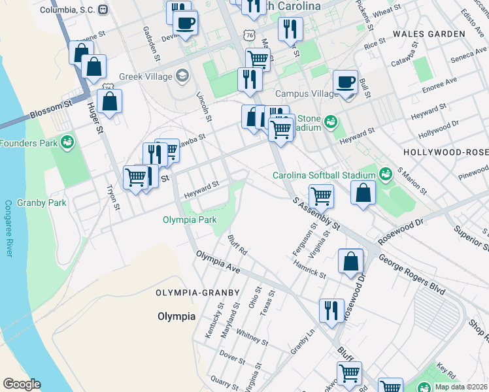Click the George Rogers Blvd label
Image resolution: width=489 pixels, height=392 pixels.
[x=412, y=274]
